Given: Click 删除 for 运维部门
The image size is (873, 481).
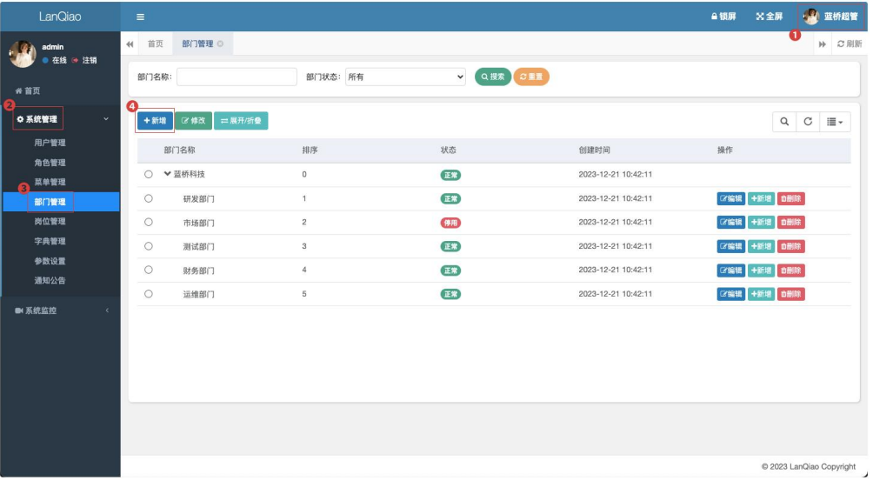Looking at the screenshot, I should 791,294.
